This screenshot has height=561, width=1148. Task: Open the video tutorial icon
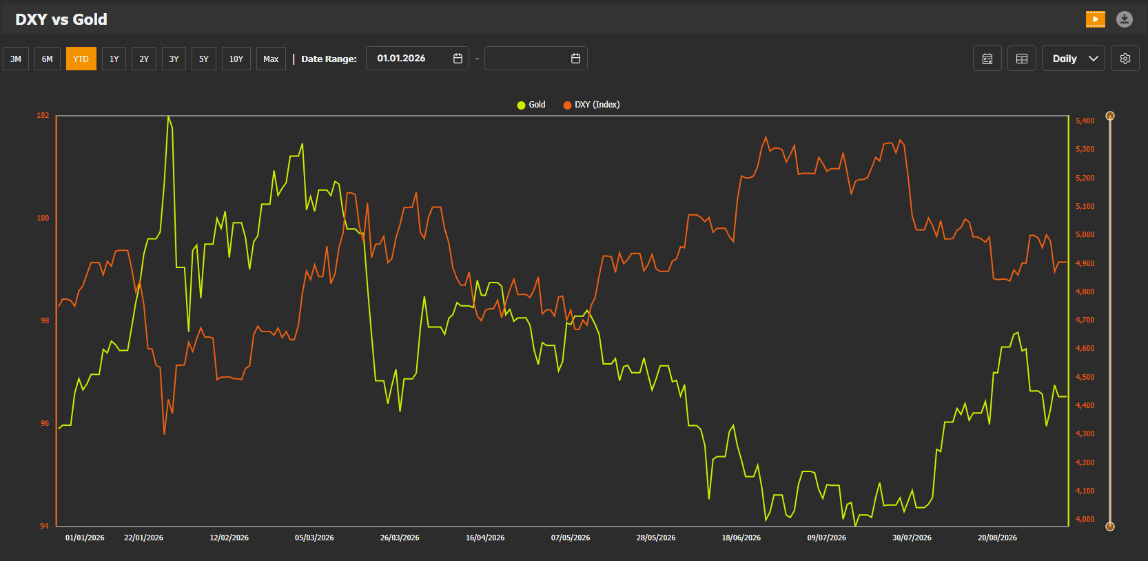click(x=1095, y=19)
